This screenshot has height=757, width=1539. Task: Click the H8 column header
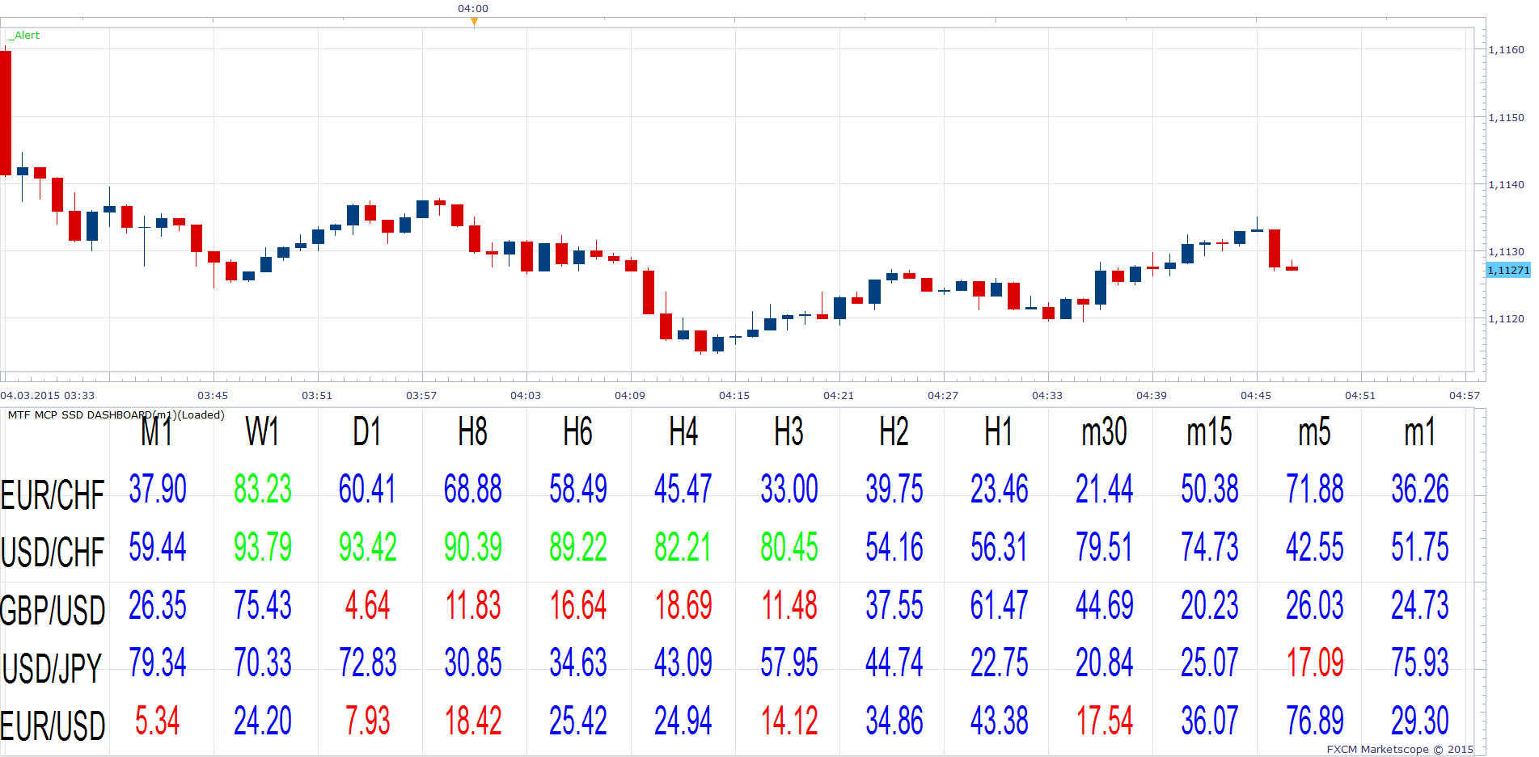[x=473, y=431]
